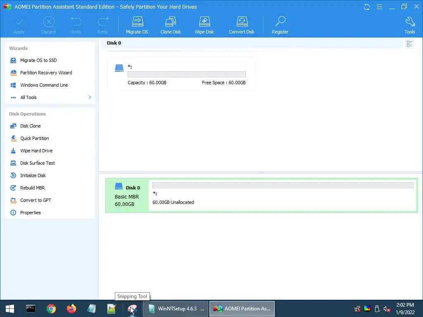Select Rebuild MBR operation

[x=32, y=188]
